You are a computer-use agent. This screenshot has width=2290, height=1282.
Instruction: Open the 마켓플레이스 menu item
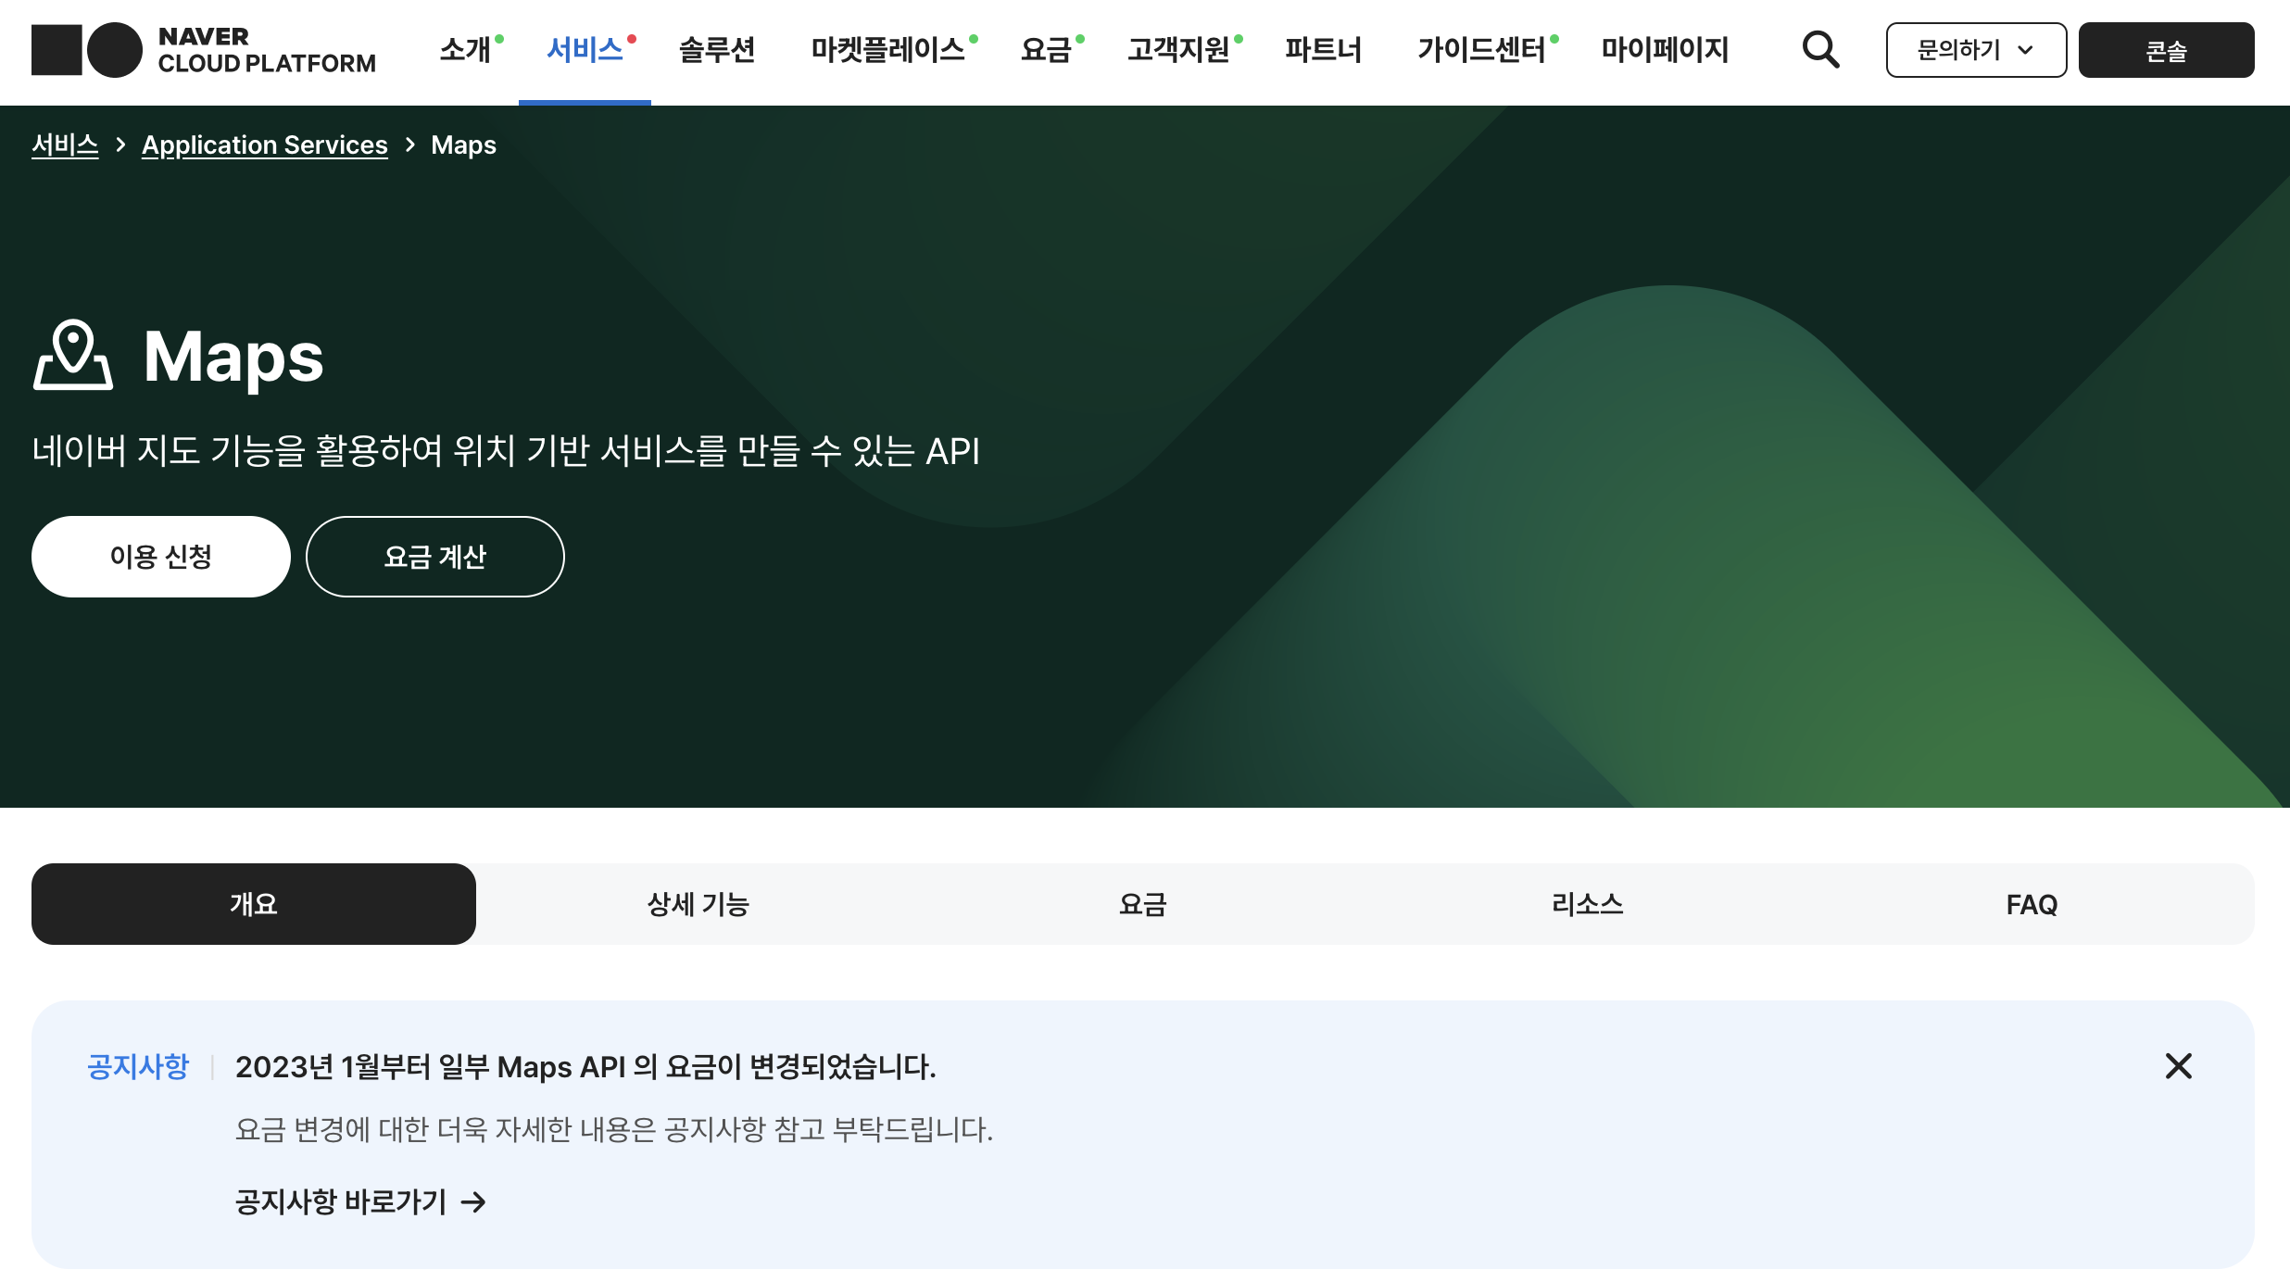click(x=888, y=50)
